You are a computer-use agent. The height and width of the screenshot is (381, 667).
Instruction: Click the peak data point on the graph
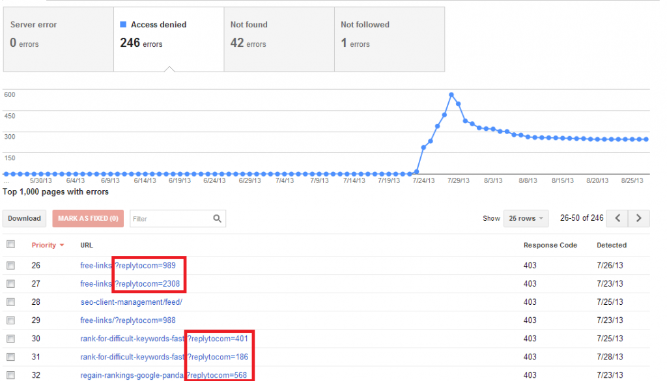pos(451,95)
